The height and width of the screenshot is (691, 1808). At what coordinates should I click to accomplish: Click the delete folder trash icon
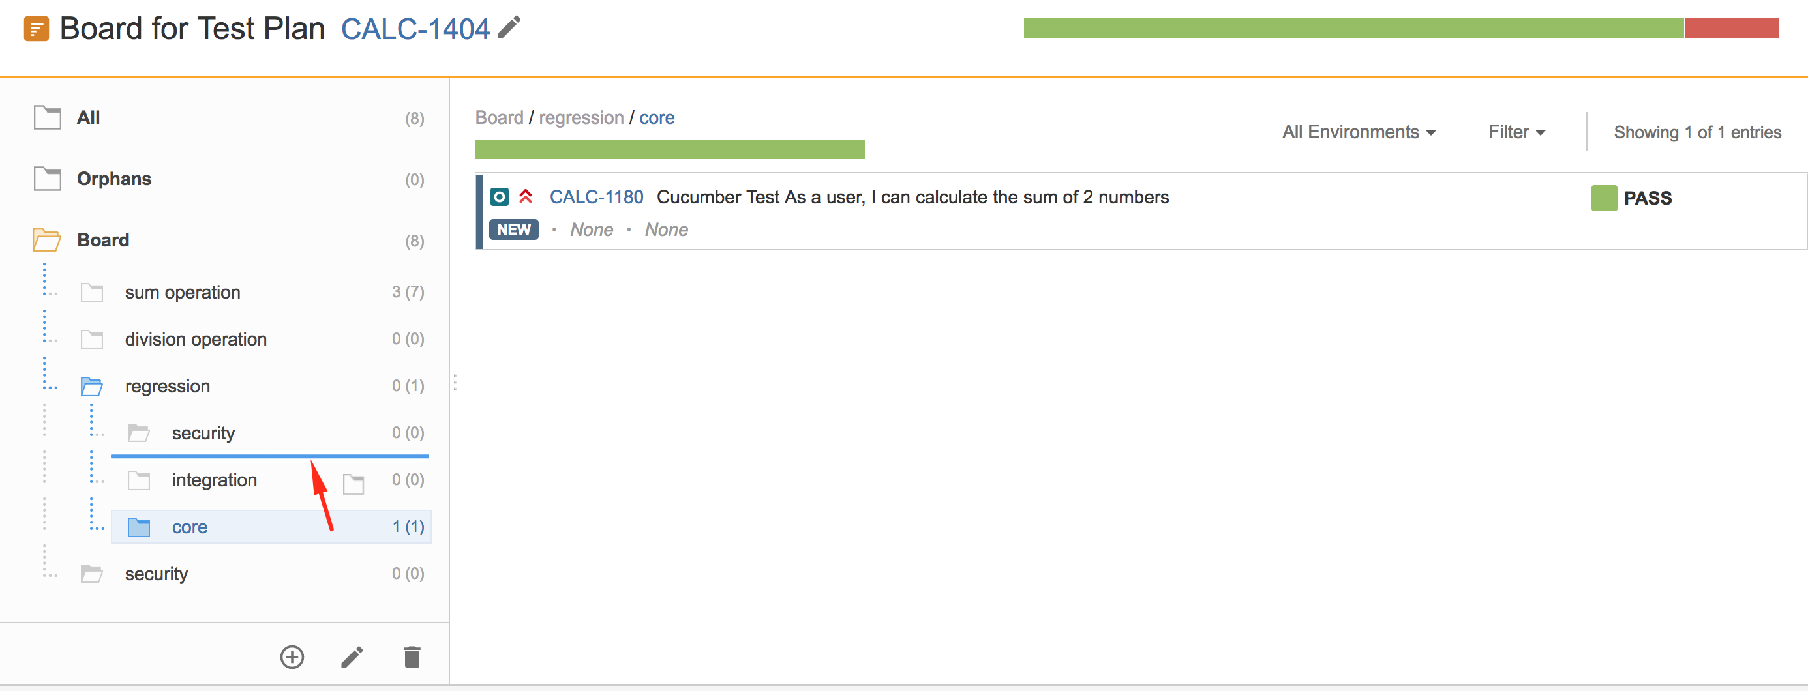pyautogui.click(x=412, y=657)
